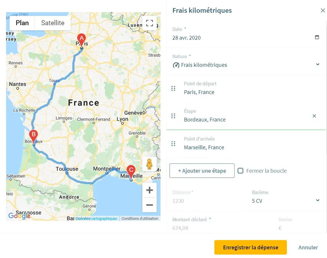Image resolution: width=327 pixels, height=258 pixels.
Task: Click Enregistrer la dépense button
Action: (250, 247)
